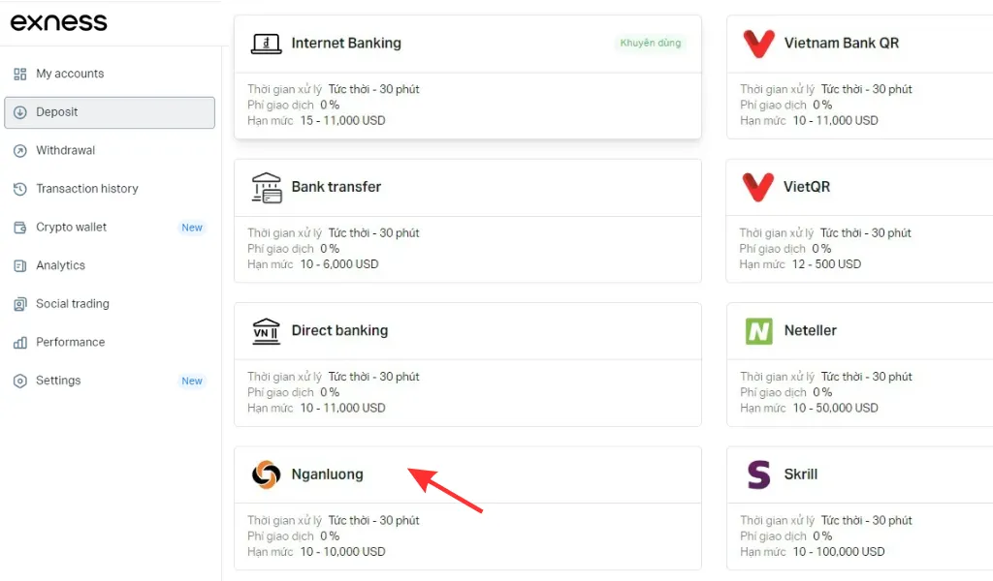The height and width of the screenshot is (581, 993).
Task: Click the Exness logo
Action: pos(58,22)
